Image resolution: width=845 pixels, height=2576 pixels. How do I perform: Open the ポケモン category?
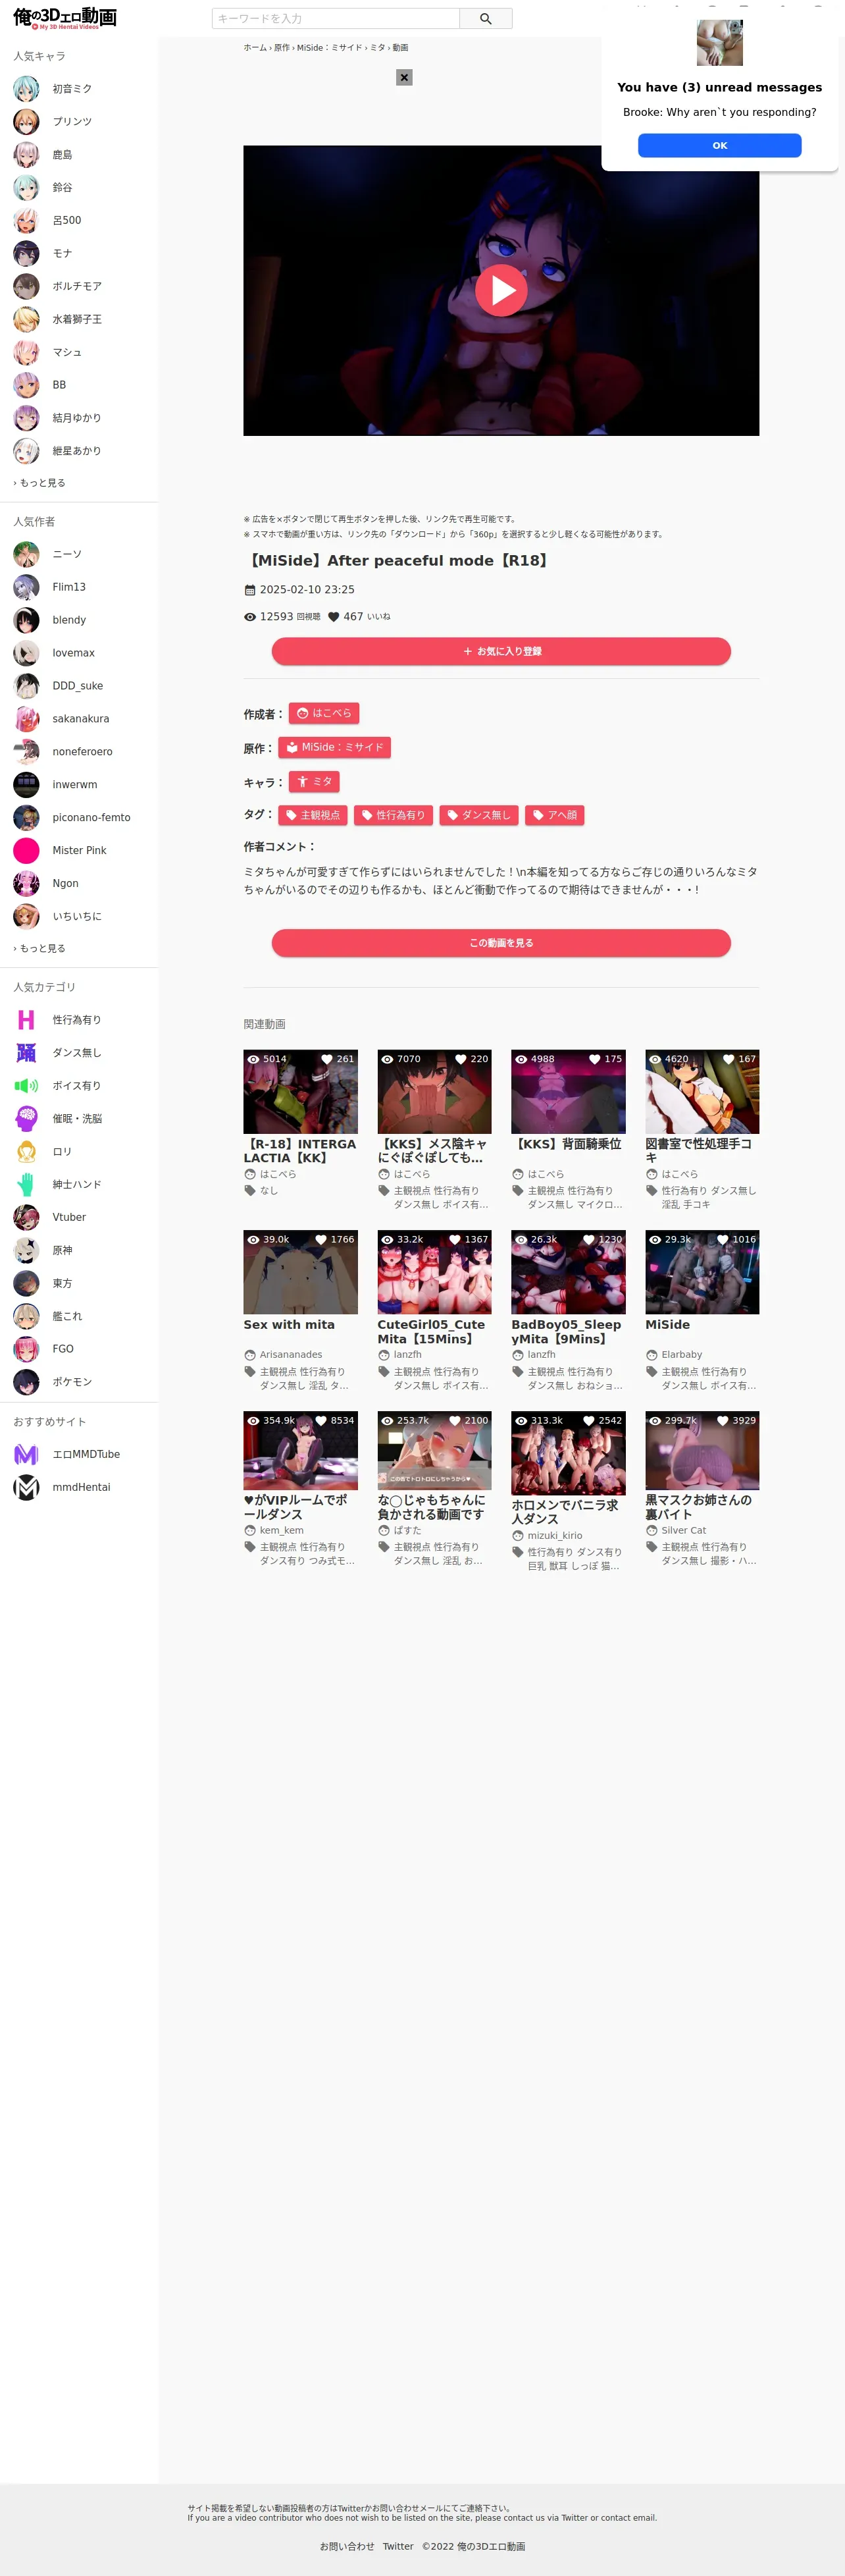coord(72,1382)
